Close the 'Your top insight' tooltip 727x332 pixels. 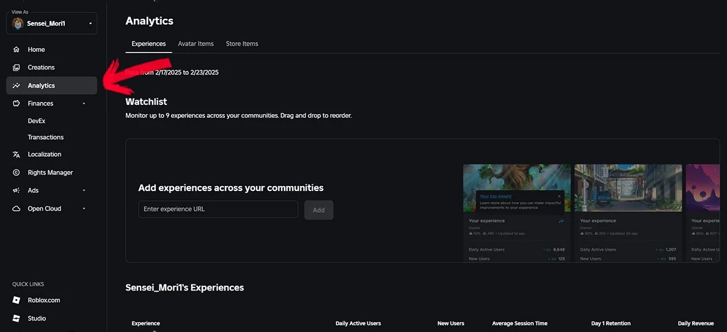coord(559,197)
